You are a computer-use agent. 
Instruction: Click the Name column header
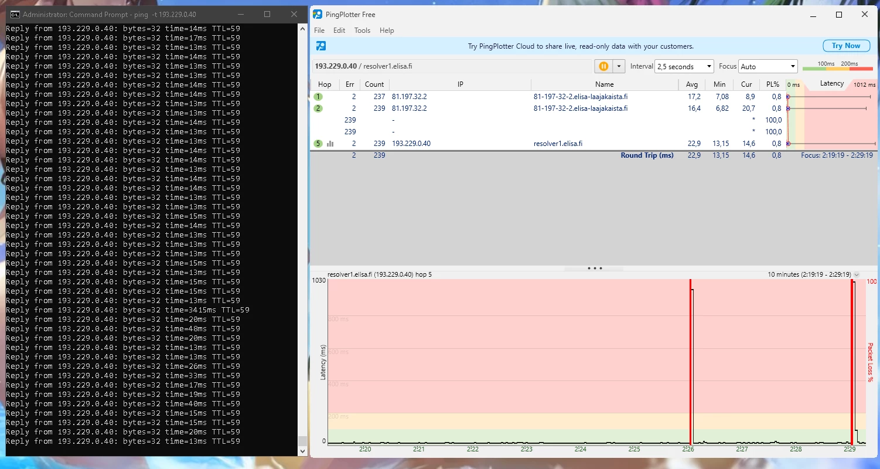605,84
